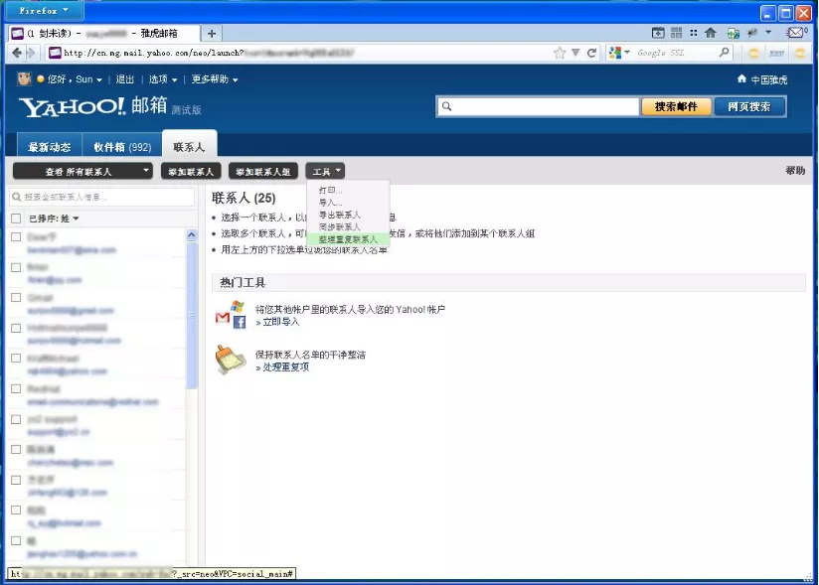Collapse the 工具 dropdown button
The width and height of the screenshot is (819, 585).
[x=325, y=171]
